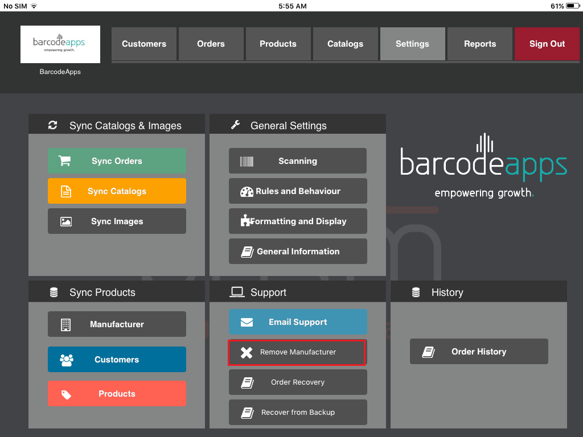Tap the Manufacturer label in Sync Products
This screenshot has width=583, height=437.
(117, 324)
